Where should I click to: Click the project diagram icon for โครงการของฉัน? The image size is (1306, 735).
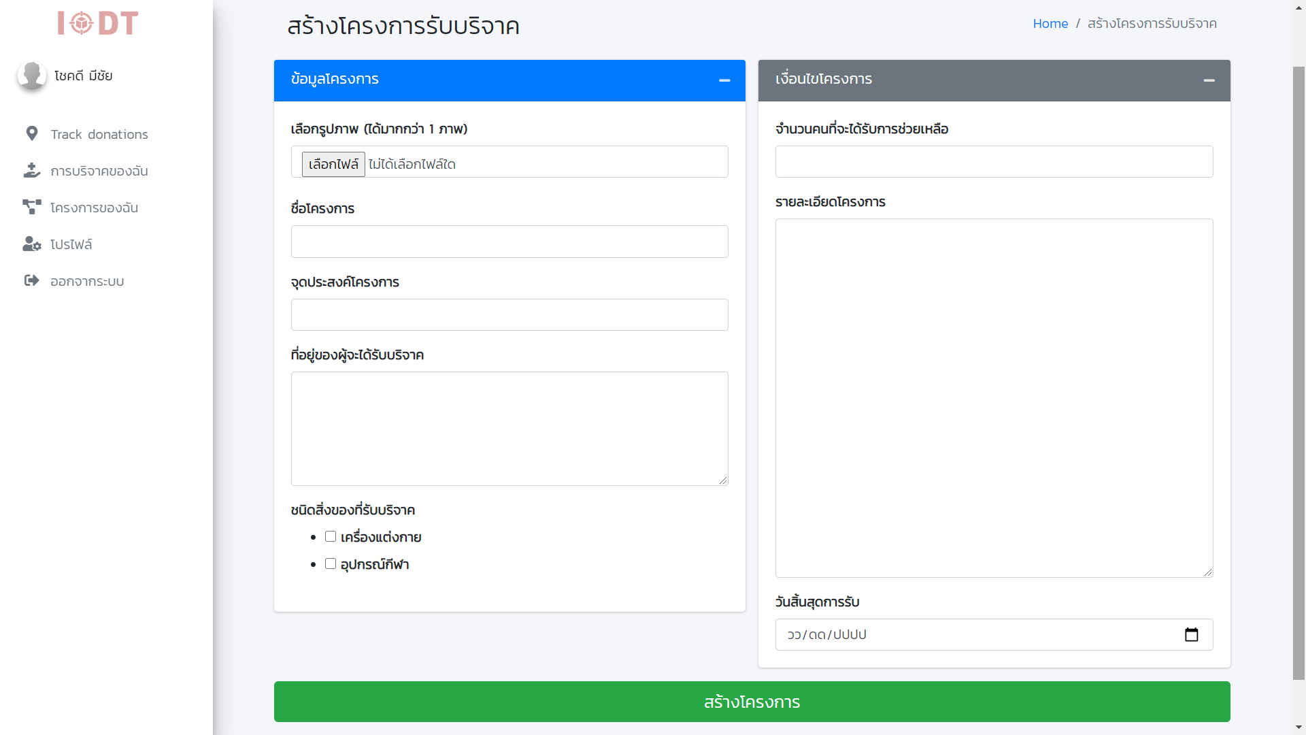pos(31,207)
